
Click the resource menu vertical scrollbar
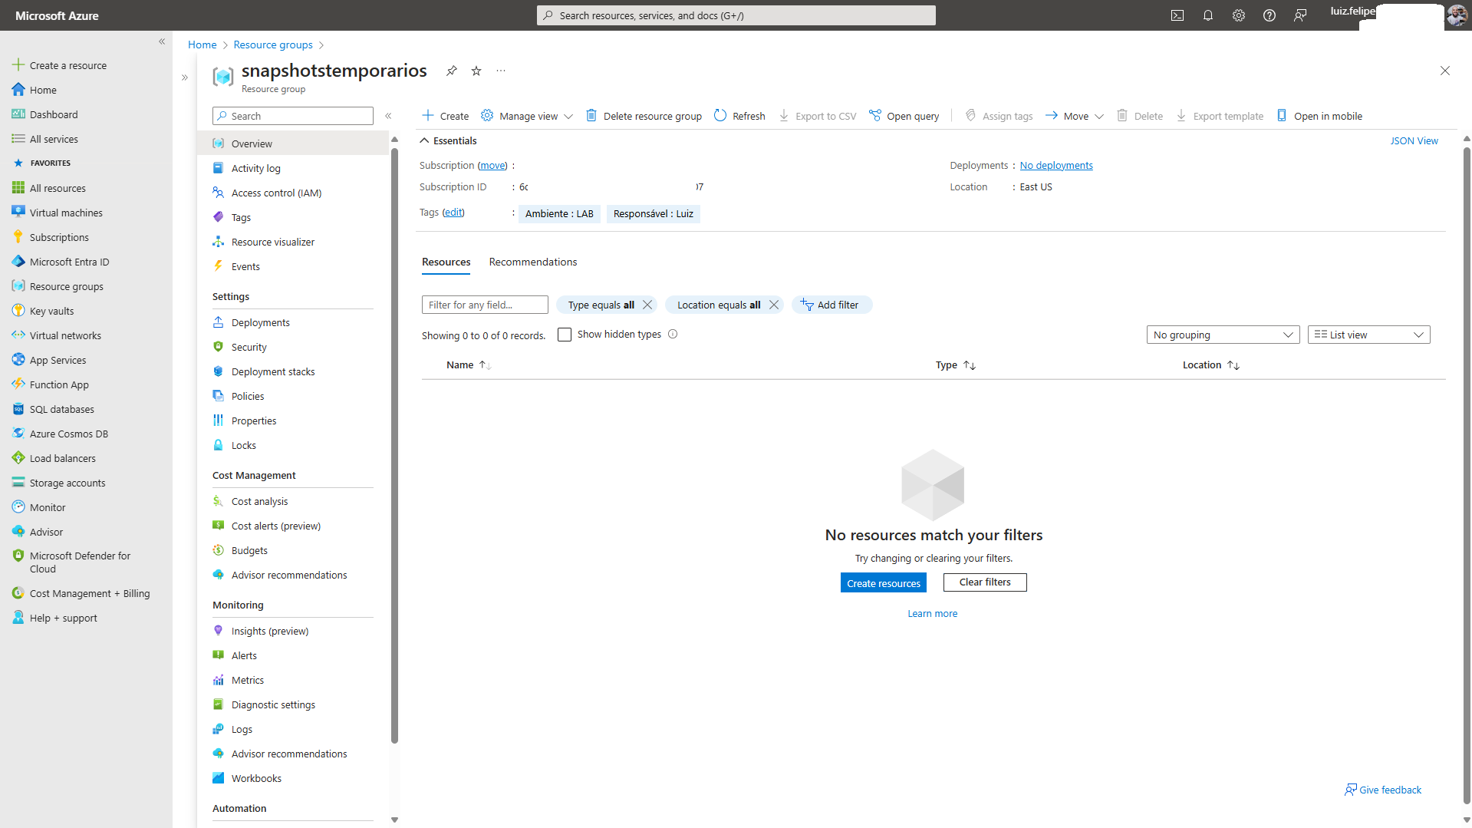pos(394,445)
